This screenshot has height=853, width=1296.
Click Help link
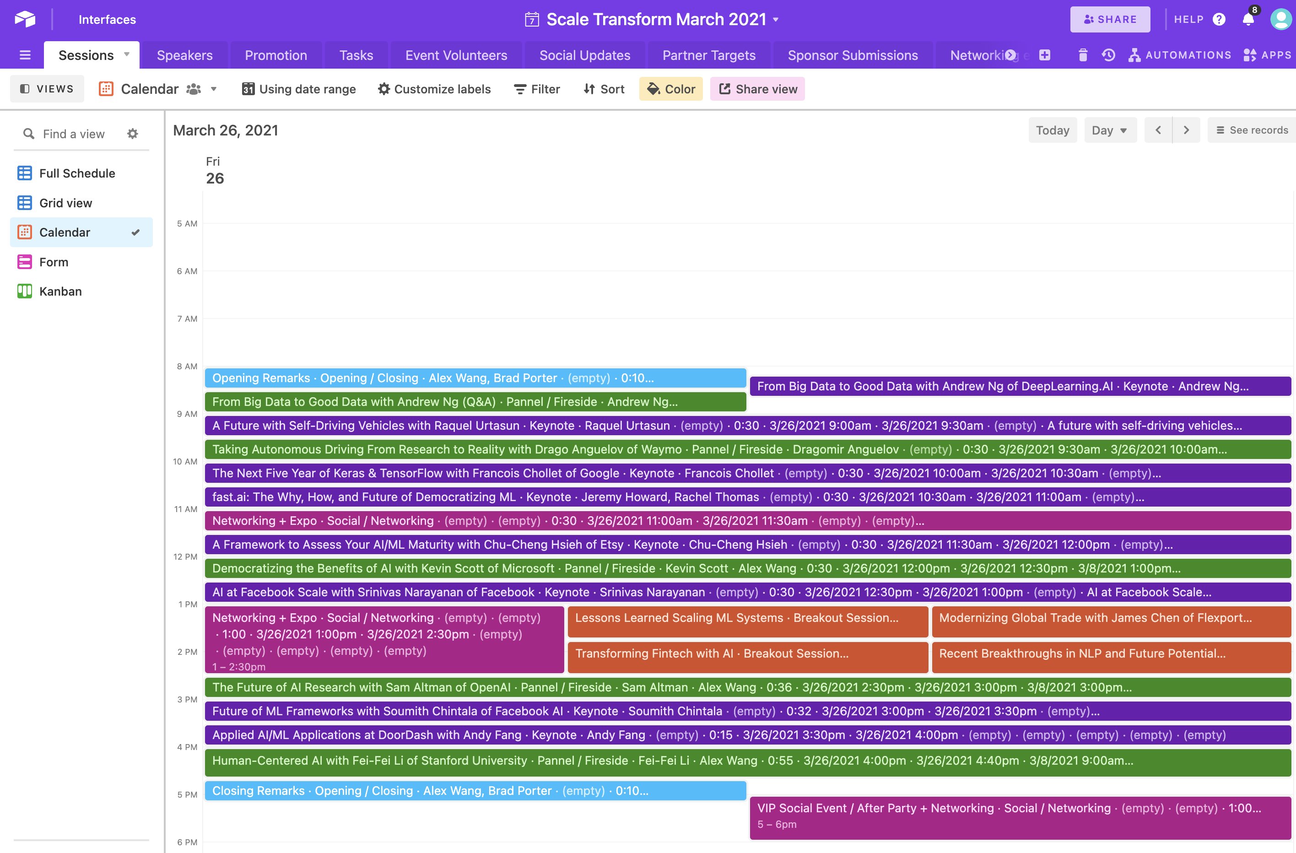click(x=1189, y=19)
